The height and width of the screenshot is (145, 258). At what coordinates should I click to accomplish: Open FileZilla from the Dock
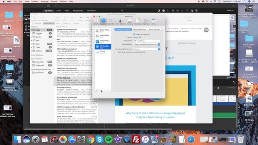coord(136,139)
